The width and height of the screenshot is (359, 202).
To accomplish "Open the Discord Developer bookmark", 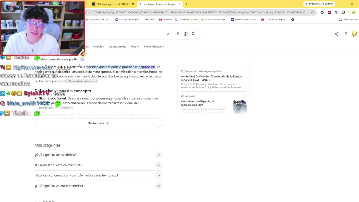I will point(128,20).
